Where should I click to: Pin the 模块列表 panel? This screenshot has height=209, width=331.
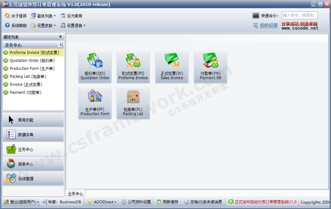point(60,37)
